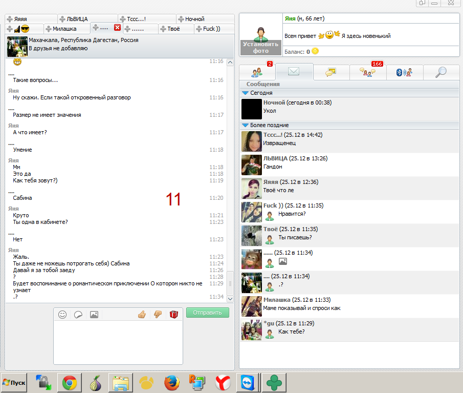
Task: Open Tor Browser onion icon in taskbar
Action: (95, 383)
